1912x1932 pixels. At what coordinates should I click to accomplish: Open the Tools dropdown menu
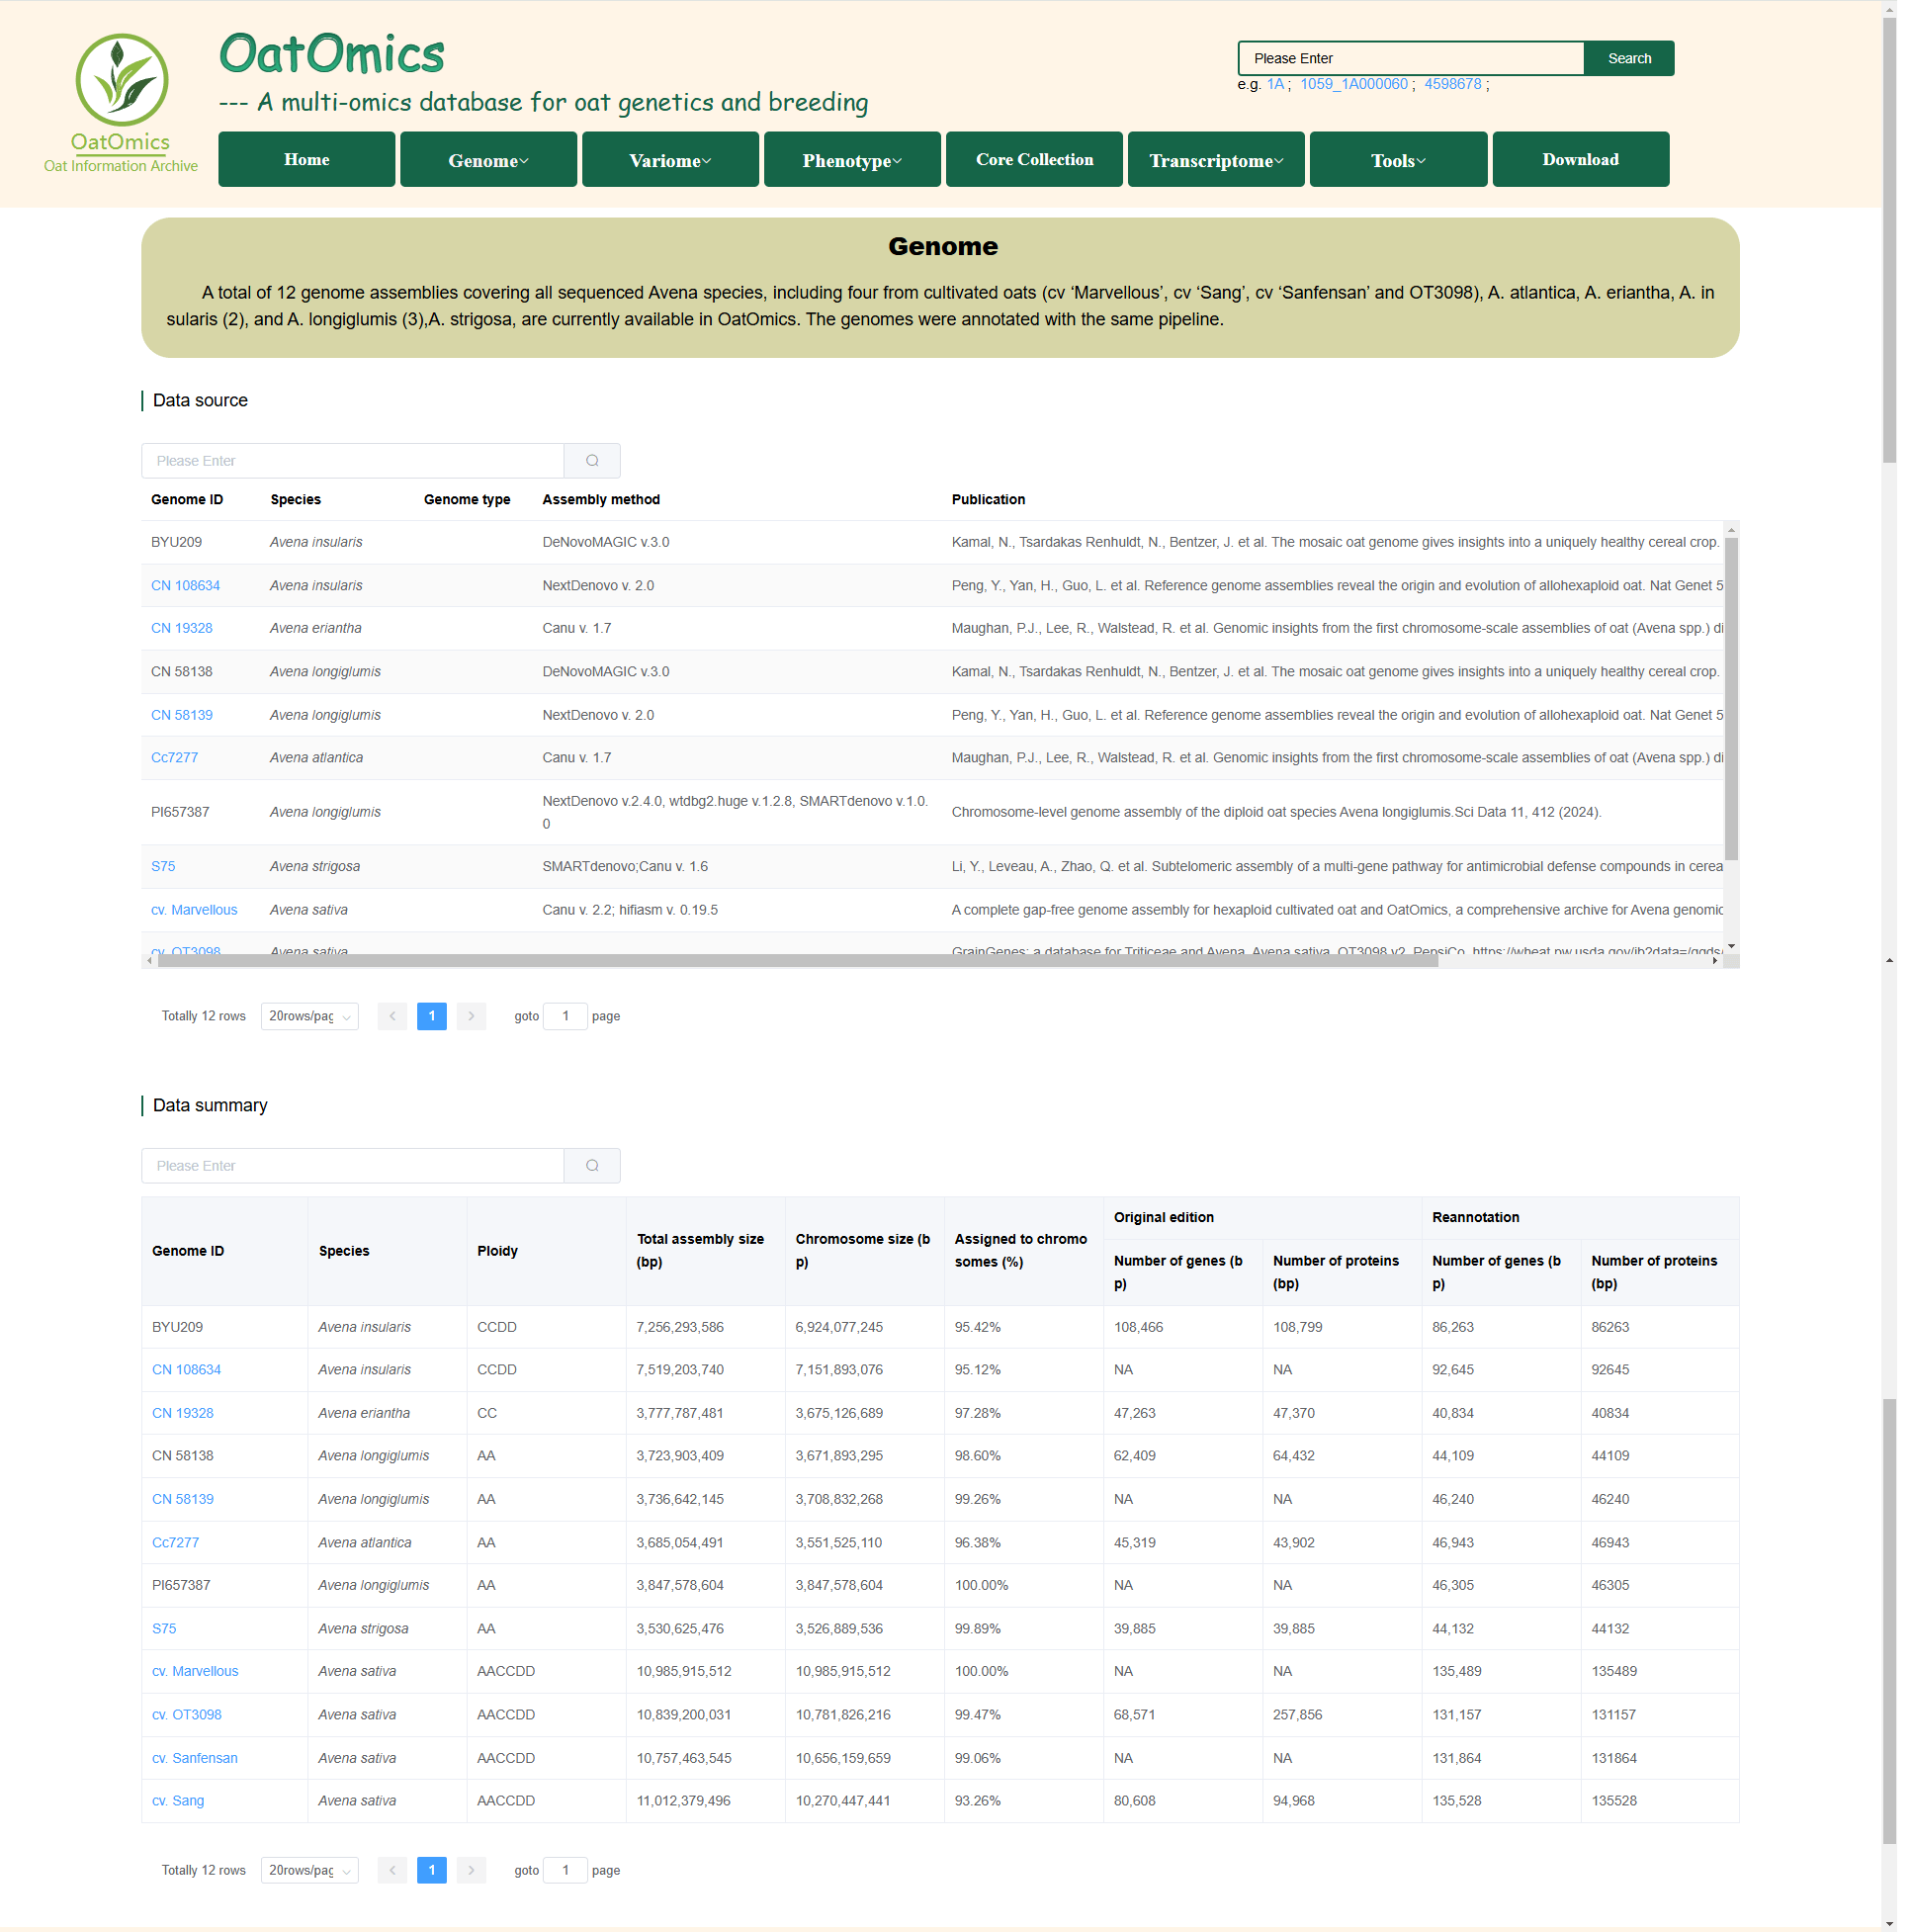[x=1398, y=160]
